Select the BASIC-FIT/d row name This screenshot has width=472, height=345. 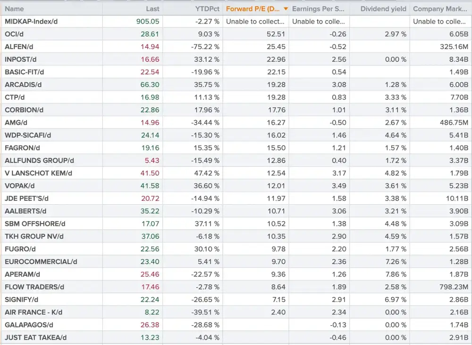(x=24, y=72)
